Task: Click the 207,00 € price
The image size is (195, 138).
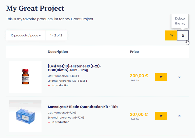Action: 139,114
